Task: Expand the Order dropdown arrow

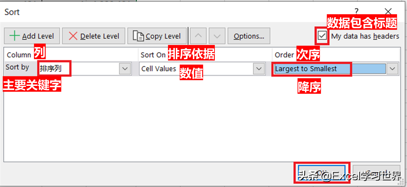Action: (392, 69)
